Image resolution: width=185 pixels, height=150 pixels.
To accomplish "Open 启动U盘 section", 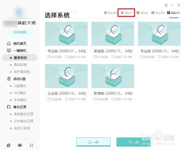I will (19, 79).
